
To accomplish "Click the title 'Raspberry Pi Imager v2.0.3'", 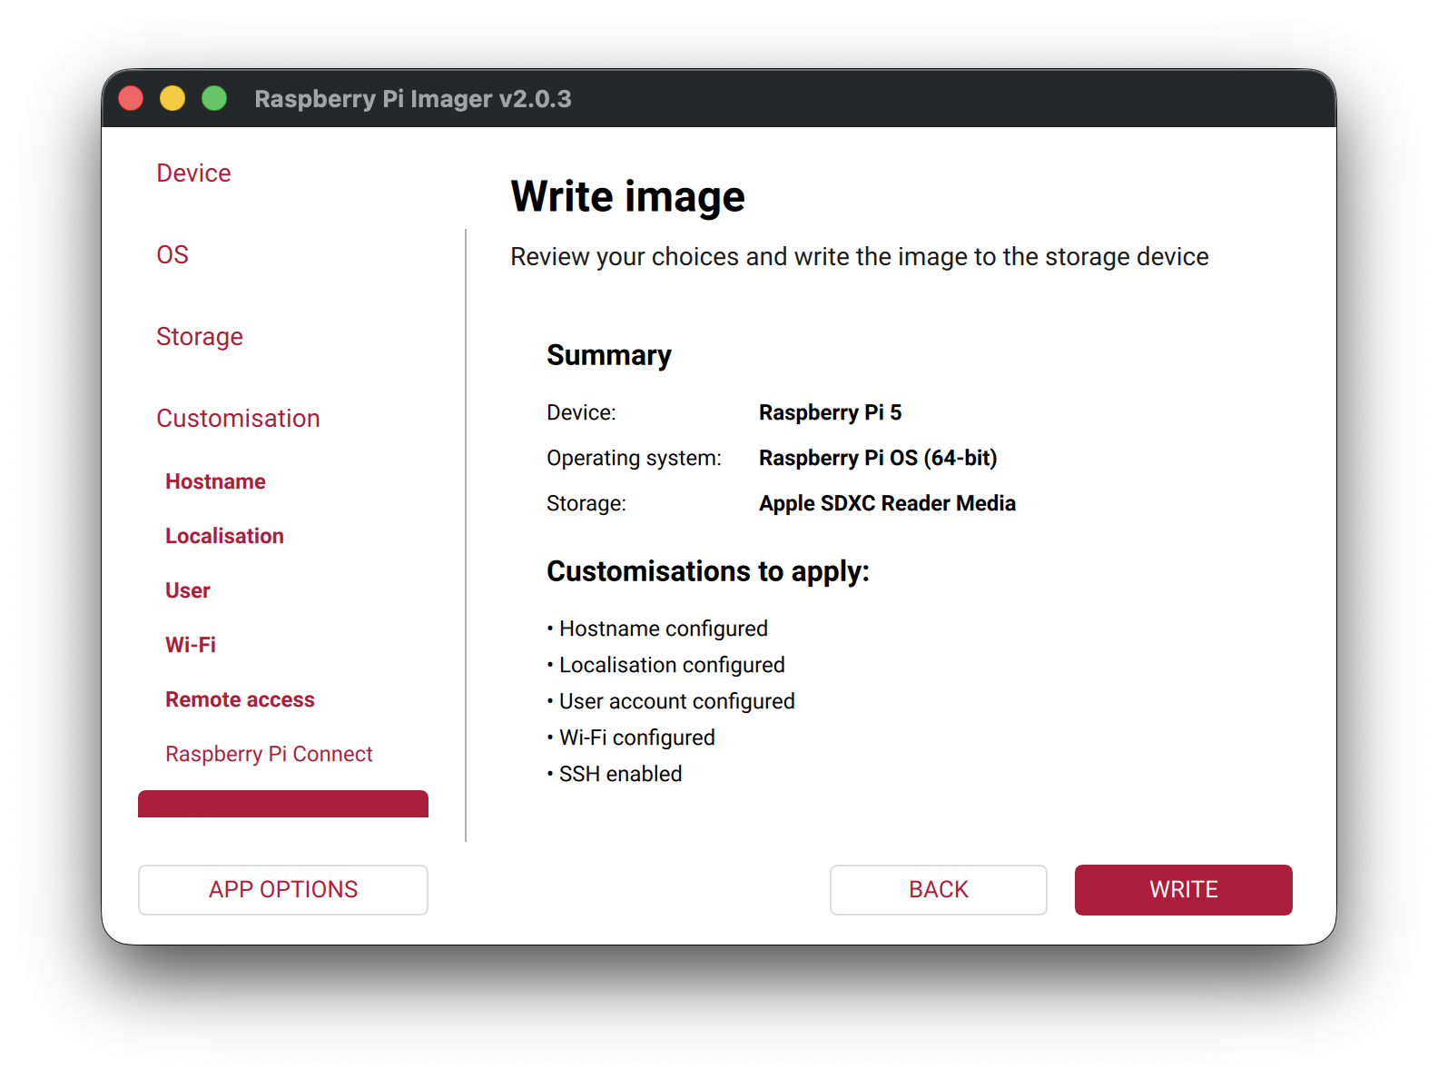I will click(413, 98).
